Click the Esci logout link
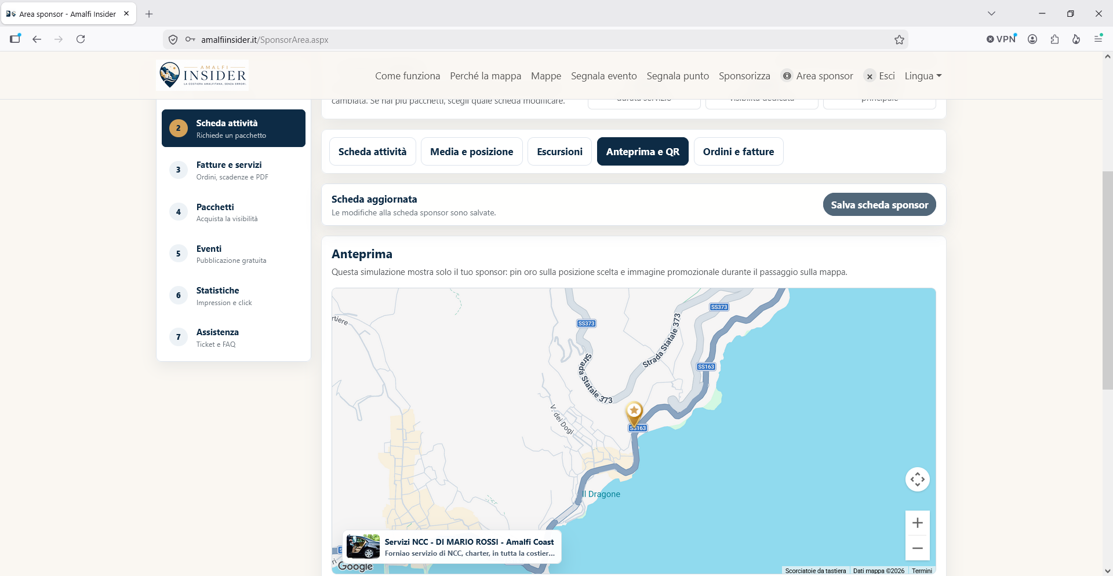 880,76
